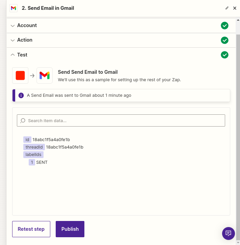
Task: Click the info icon in sent notification
Action: (21, 95)
